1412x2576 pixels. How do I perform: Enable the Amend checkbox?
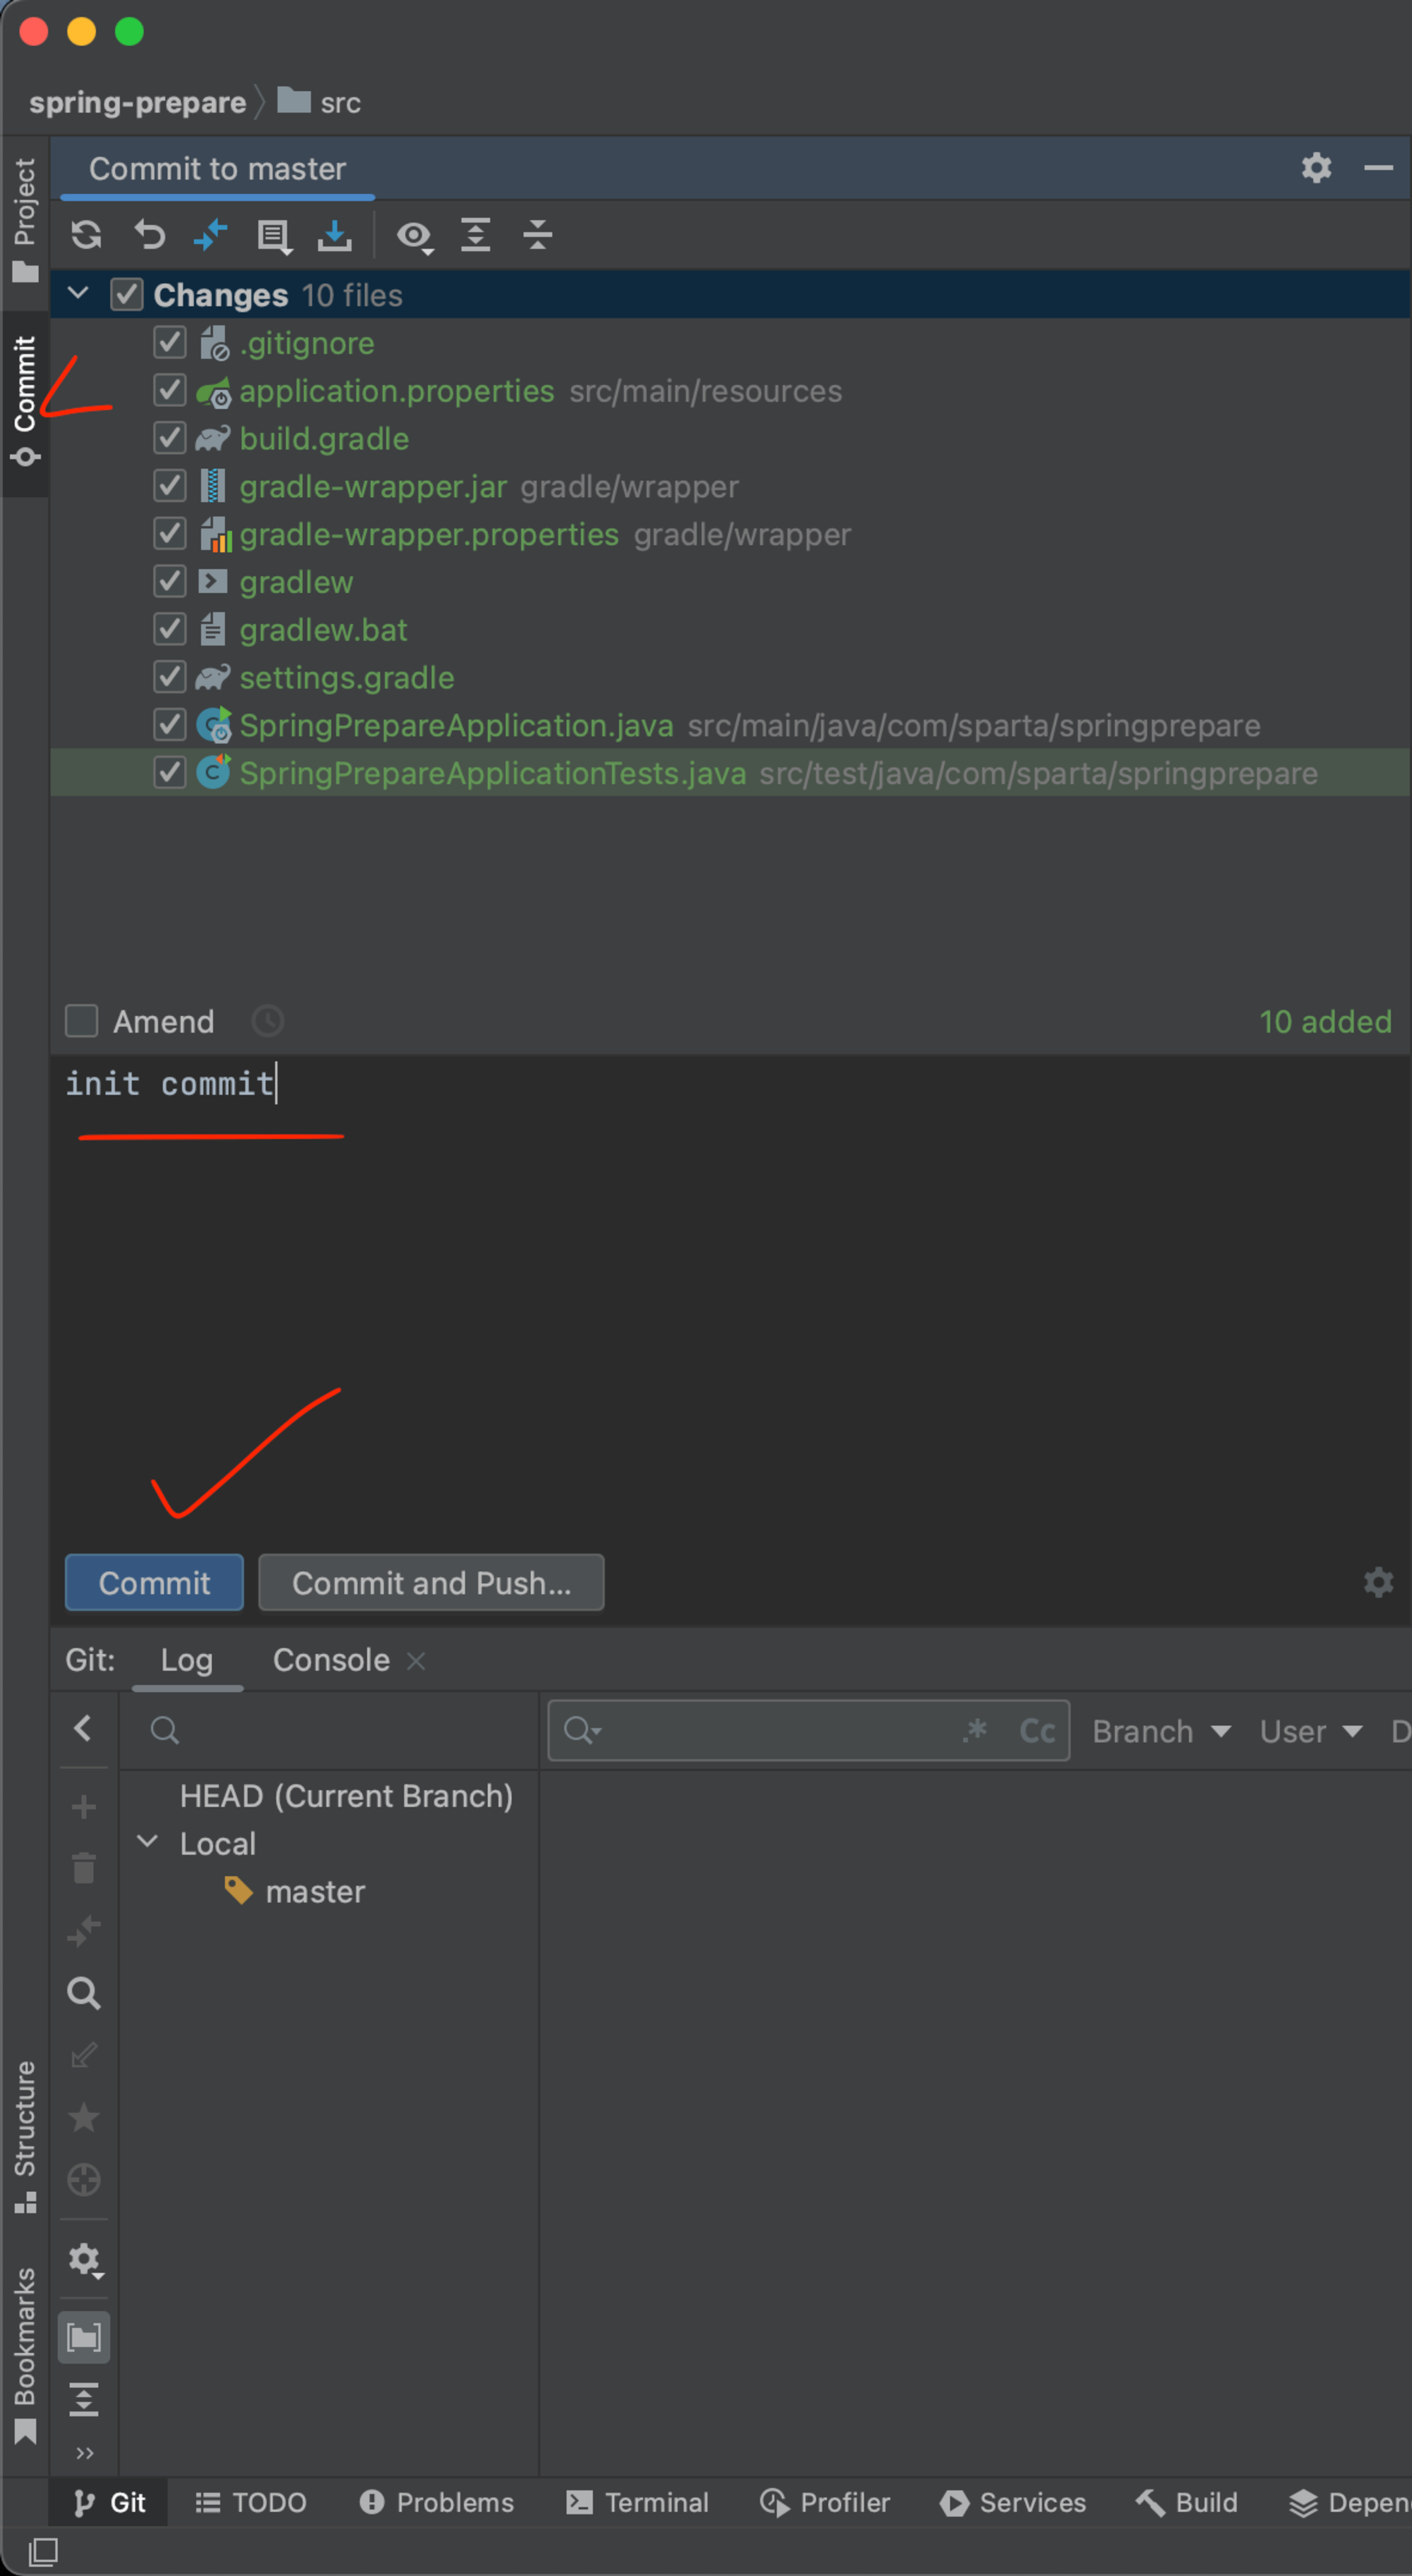[x=82, y=1021]
